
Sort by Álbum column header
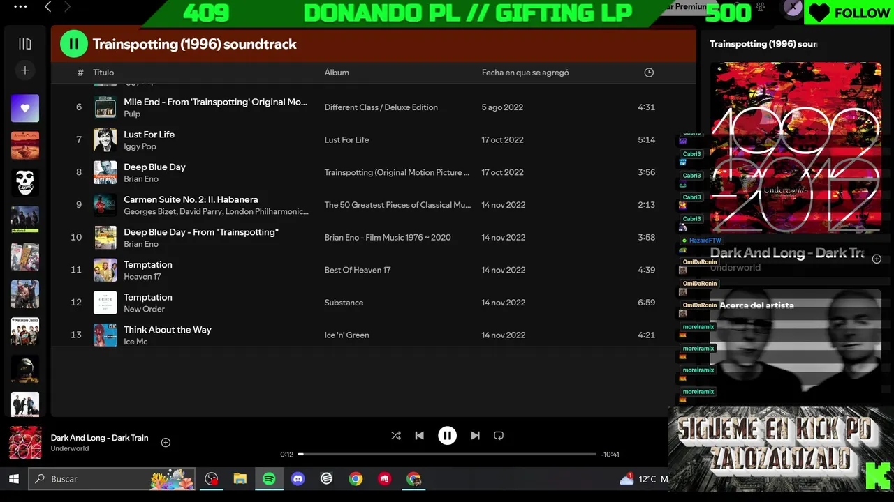click(x=337, y=73)
